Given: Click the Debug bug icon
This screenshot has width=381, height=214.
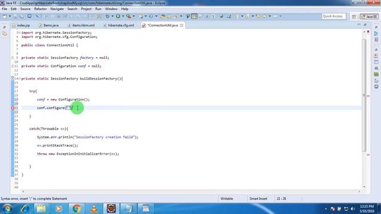Looking at the screenshot, I should (107, 16).
